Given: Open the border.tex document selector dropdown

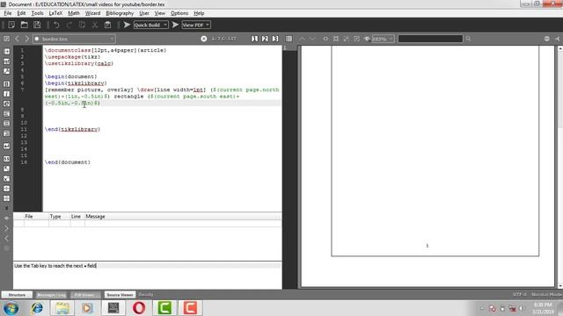Looking at the screenshot, I should tap(74, 39).
